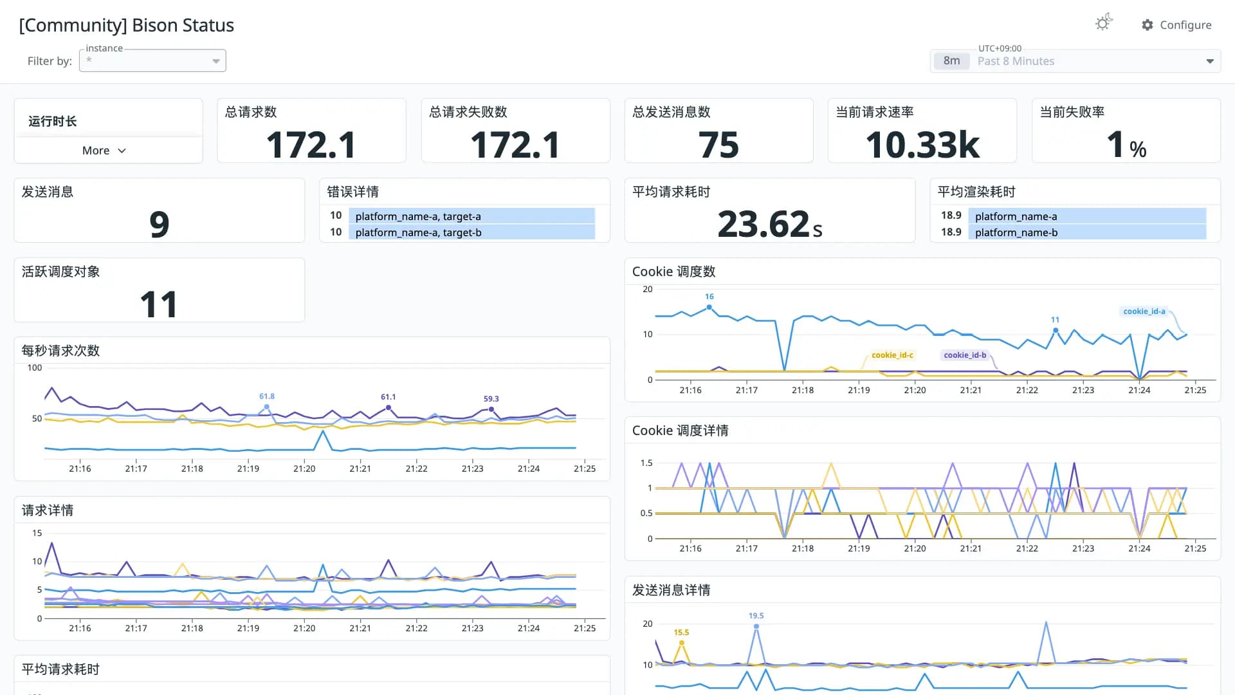
Task: Click the platform_name-a, target-a error row
Action: (464, 216)
